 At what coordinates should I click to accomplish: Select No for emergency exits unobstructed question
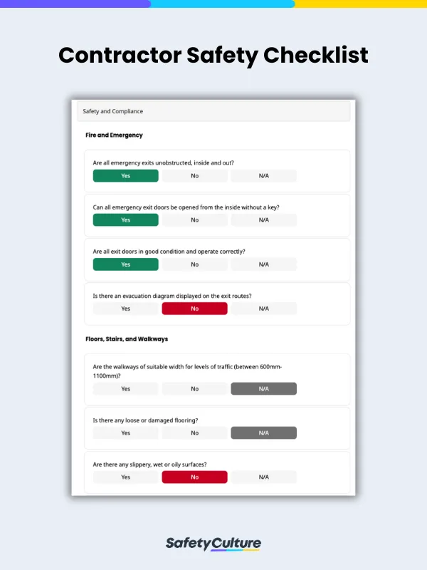[x=194, y=175]
